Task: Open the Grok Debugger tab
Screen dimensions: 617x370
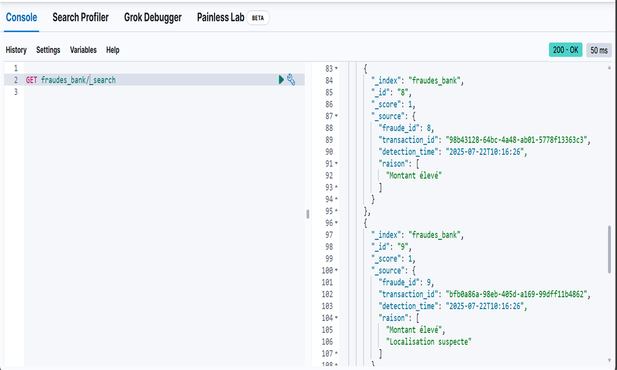Action: click(153, 17)
